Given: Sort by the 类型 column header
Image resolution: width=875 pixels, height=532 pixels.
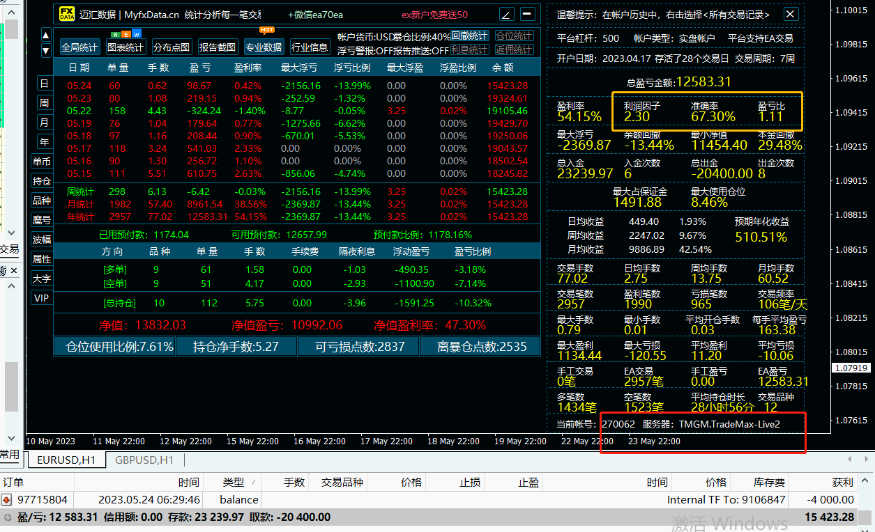Looking at the screenshot, I should pos(234,482).
